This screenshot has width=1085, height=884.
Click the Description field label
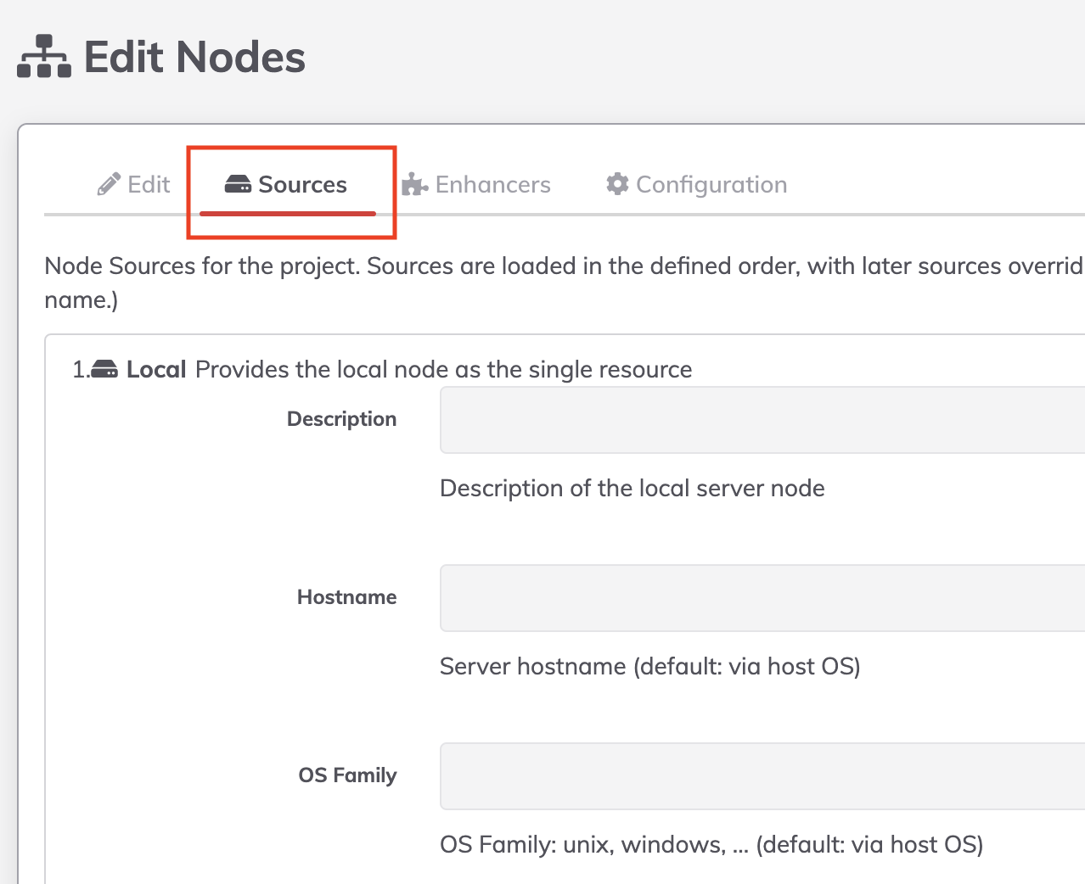pyautogui.click(x=341, y=419)
